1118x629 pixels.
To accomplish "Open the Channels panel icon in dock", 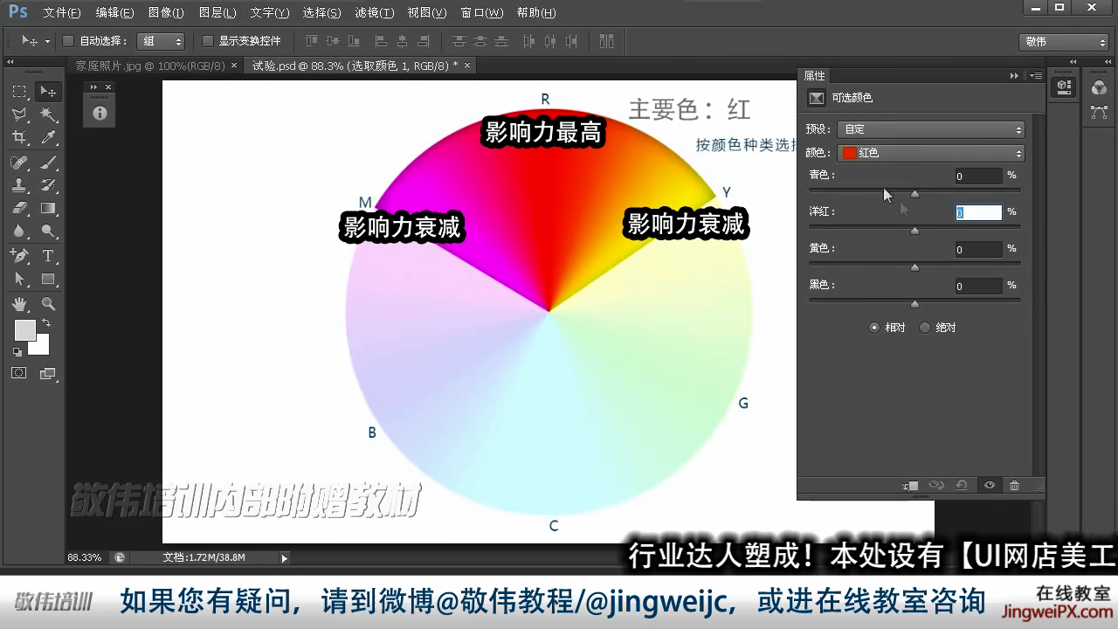I will pos(1099,87).
